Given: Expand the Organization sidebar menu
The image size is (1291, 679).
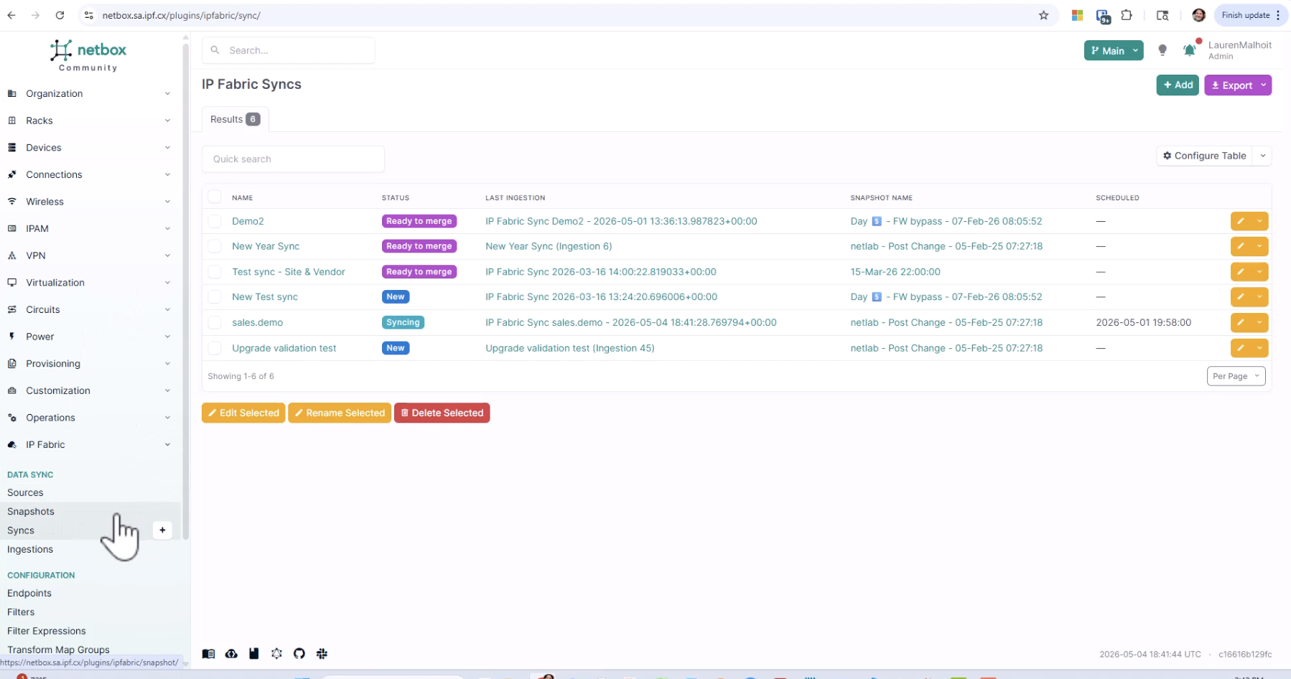Looking at the screenshot, I should coord(88,93).
